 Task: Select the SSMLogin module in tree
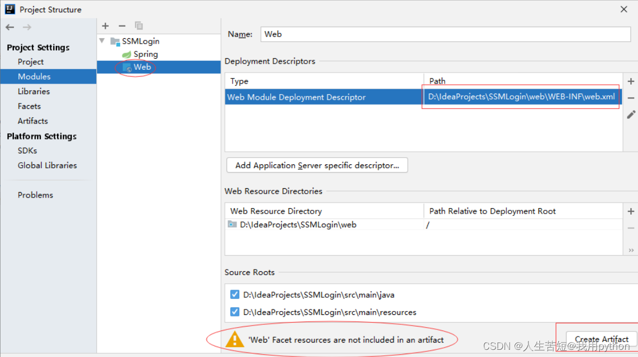point(141,42)
